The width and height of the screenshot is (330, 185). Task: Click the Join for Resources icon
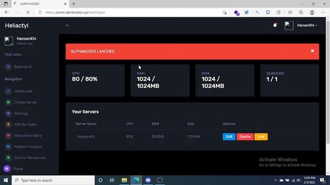point(8,158)
